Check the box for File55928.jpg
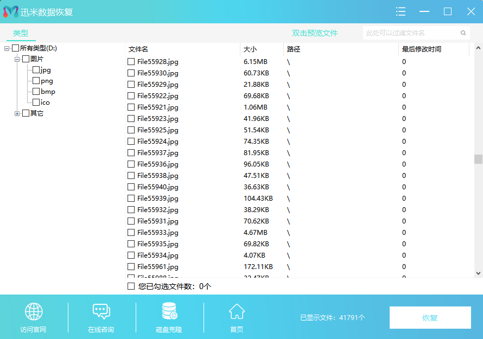 131,62
